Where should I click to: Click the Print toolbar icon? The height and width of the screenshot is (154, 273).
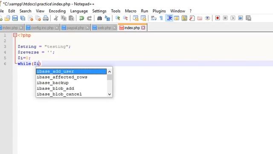coord(46,18)
